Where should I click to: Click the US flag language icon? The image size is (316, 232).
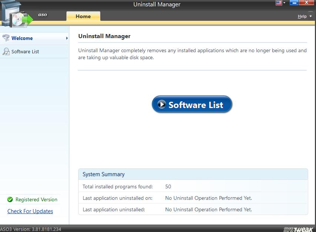(x=279, y=3)
